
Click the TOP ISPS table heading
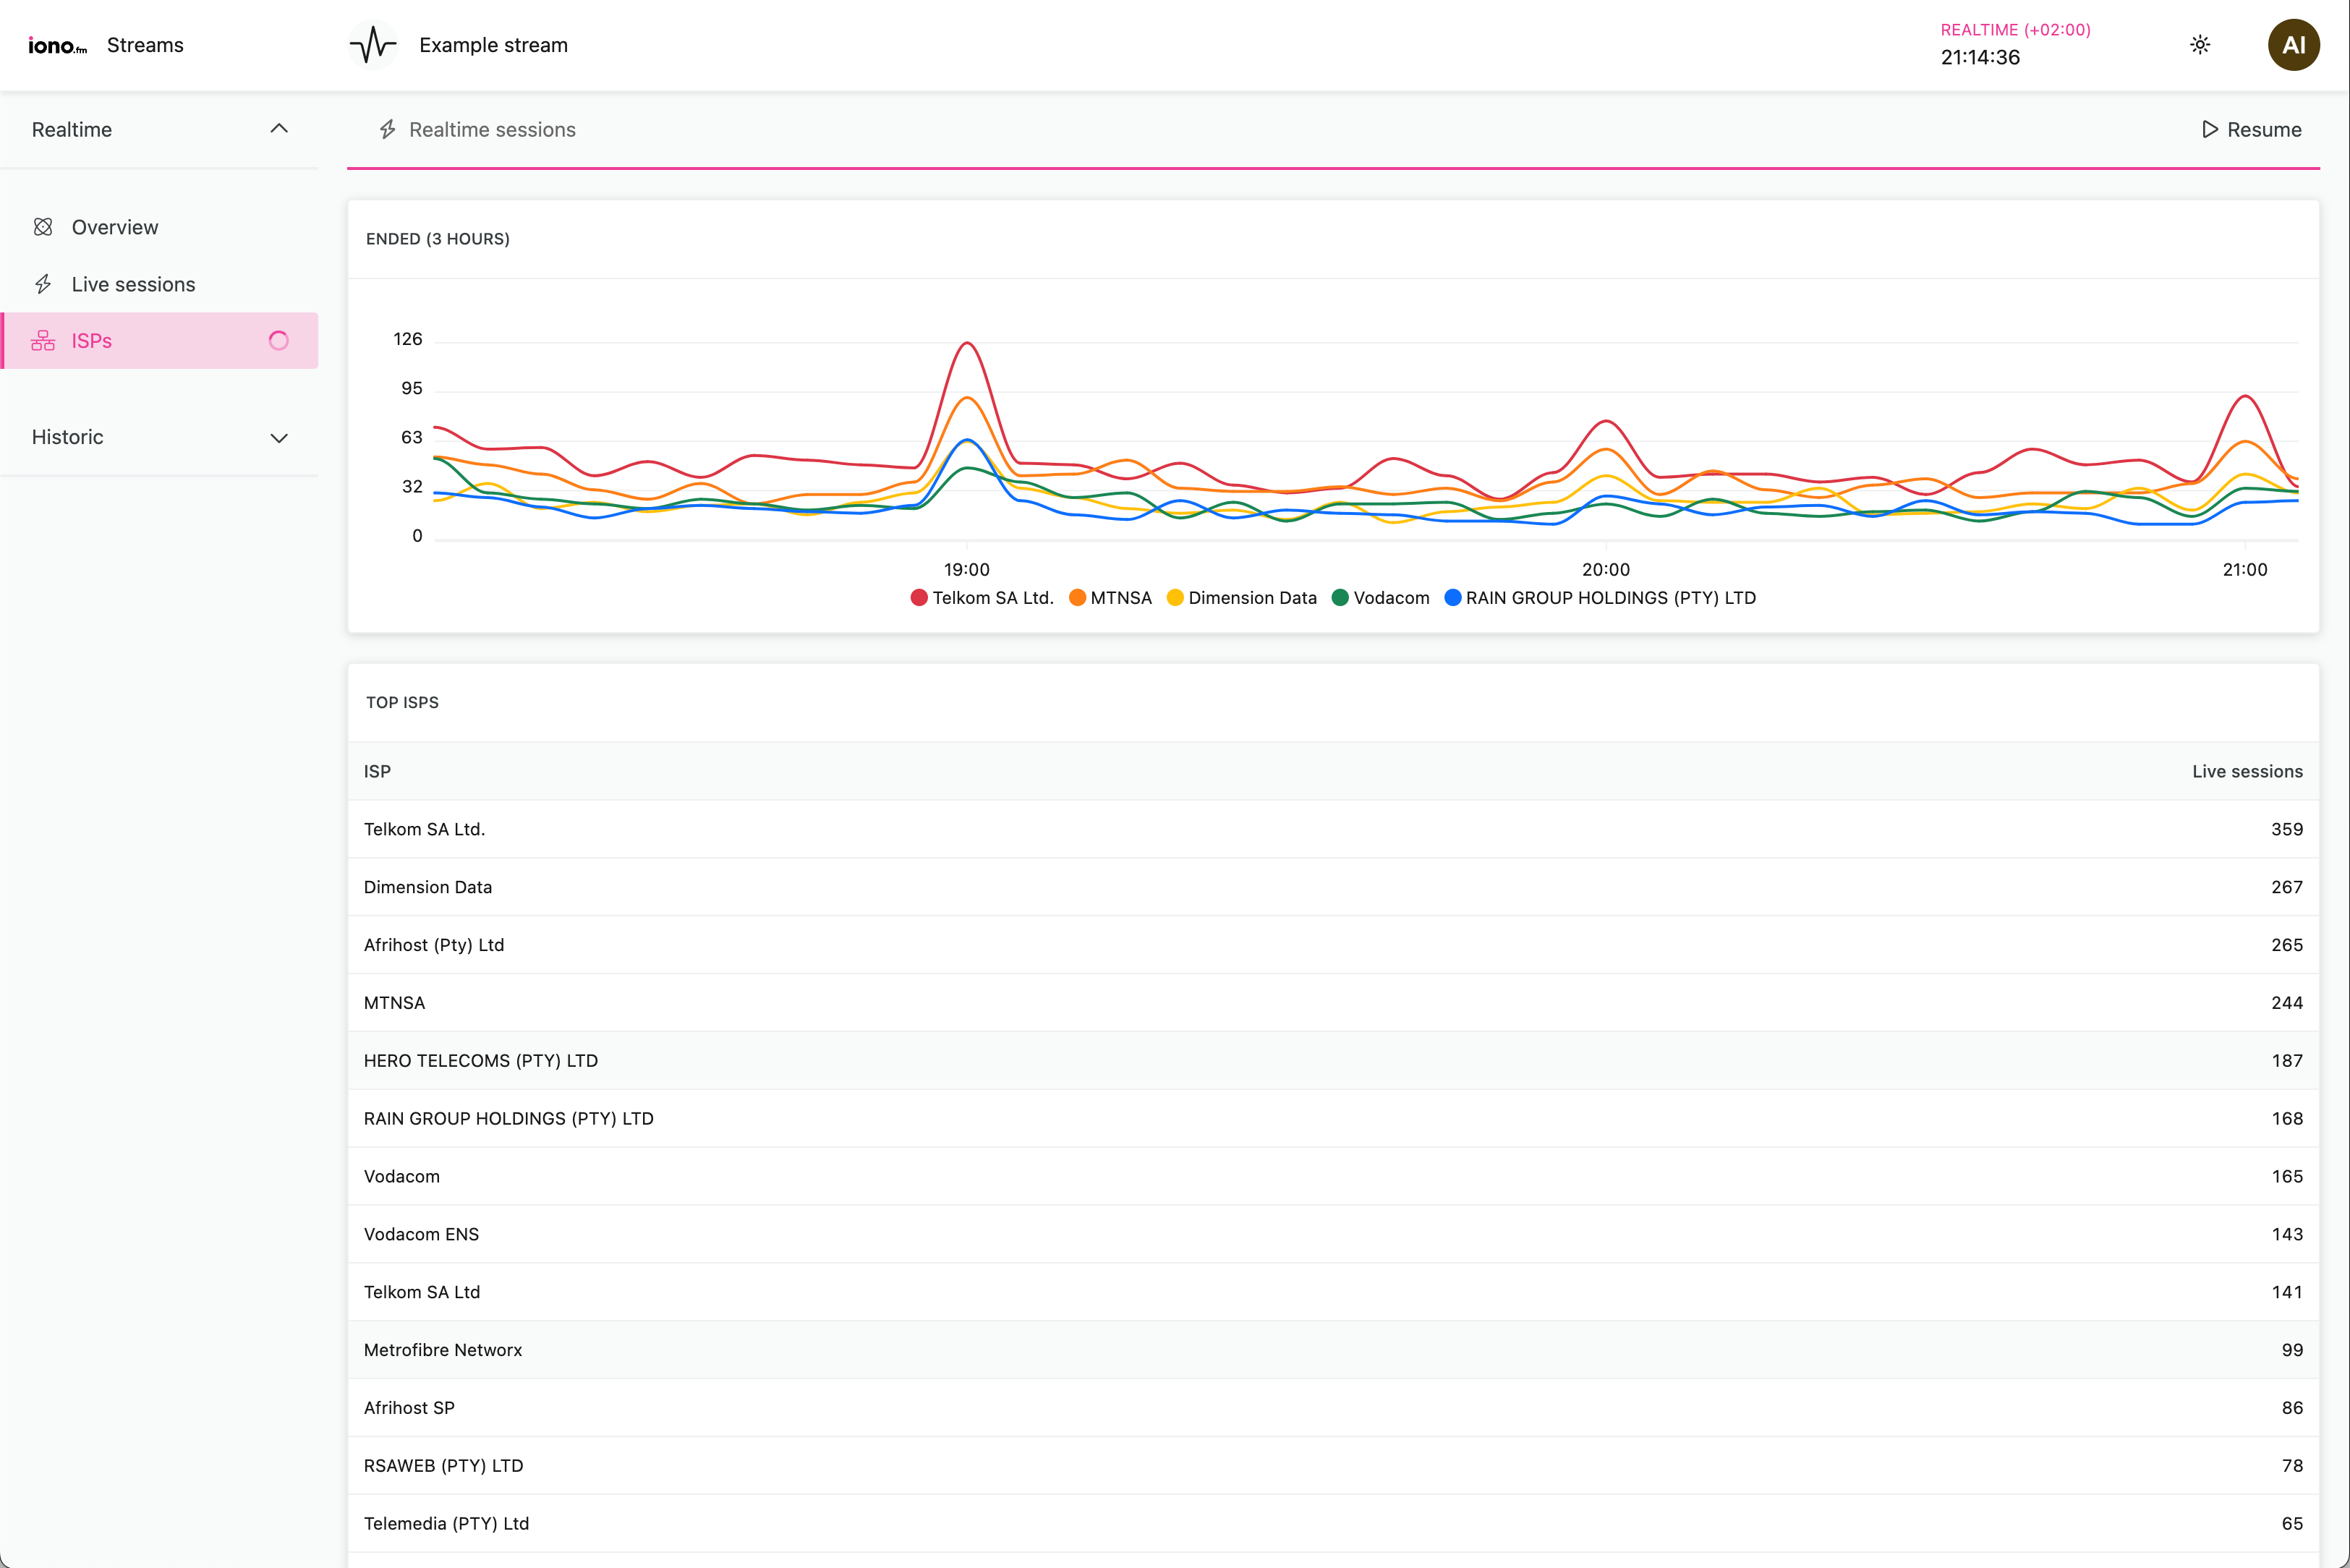tap(402, 703)
